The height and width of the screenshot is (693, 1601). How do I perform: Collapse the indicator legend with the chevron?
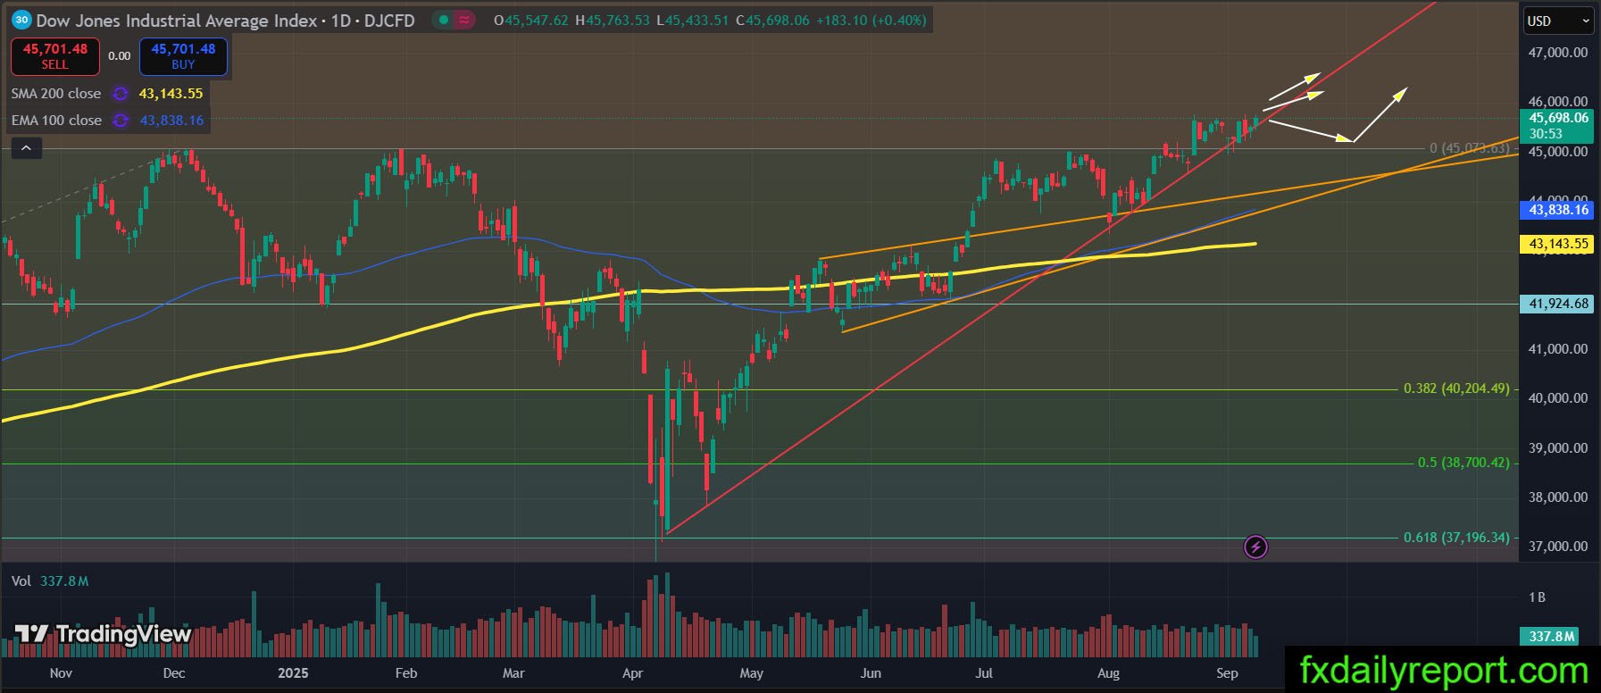tap(27, 148)
